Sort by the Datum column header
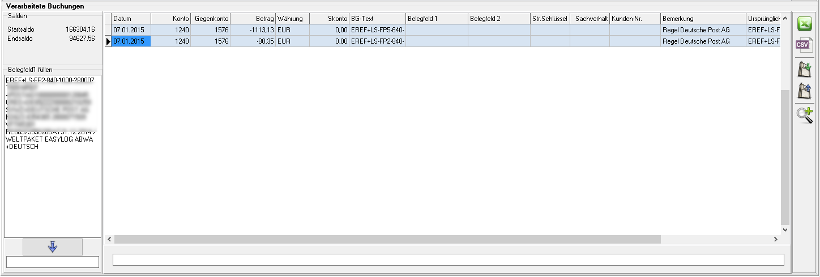The image size is (820, 277). [131, 19]
